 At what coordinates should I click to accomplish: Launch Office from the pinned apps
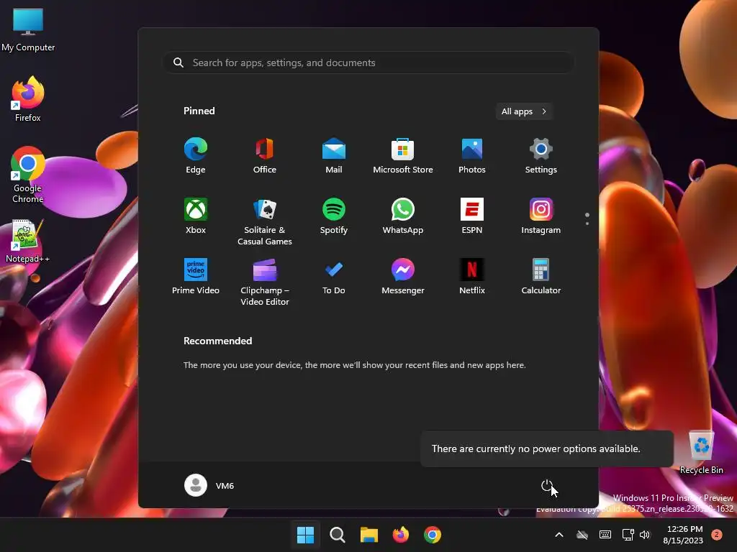pyautogui.click(x=265, y=155)
